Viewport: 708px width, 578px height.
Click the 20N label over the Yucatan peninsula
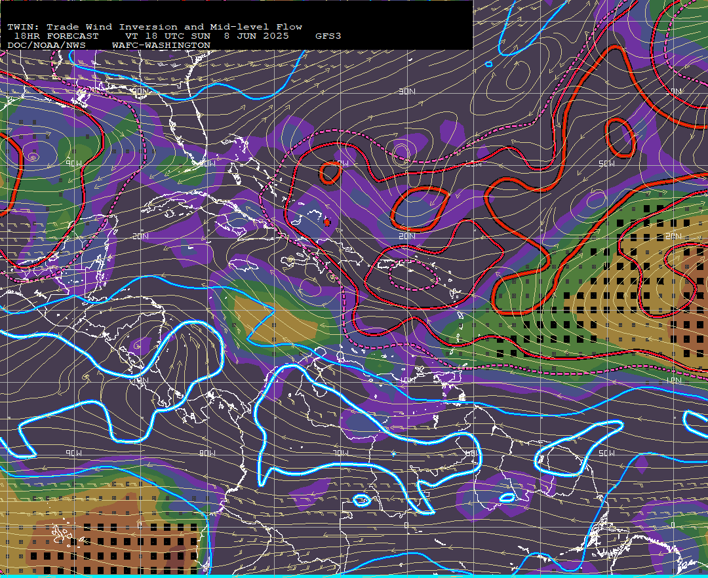[x=140, y=236]
